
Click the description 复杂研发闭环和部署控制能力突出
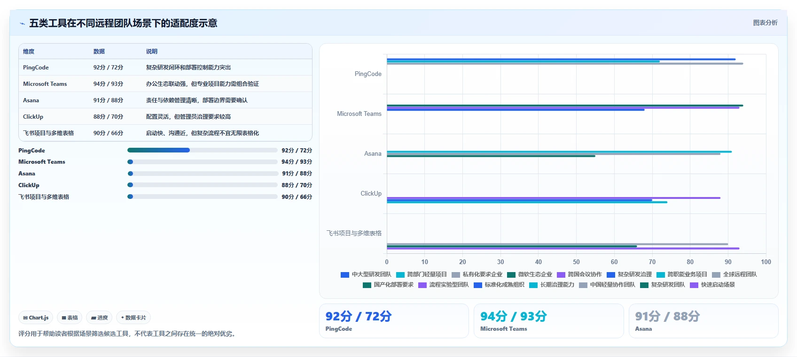(x=188, y=68)
